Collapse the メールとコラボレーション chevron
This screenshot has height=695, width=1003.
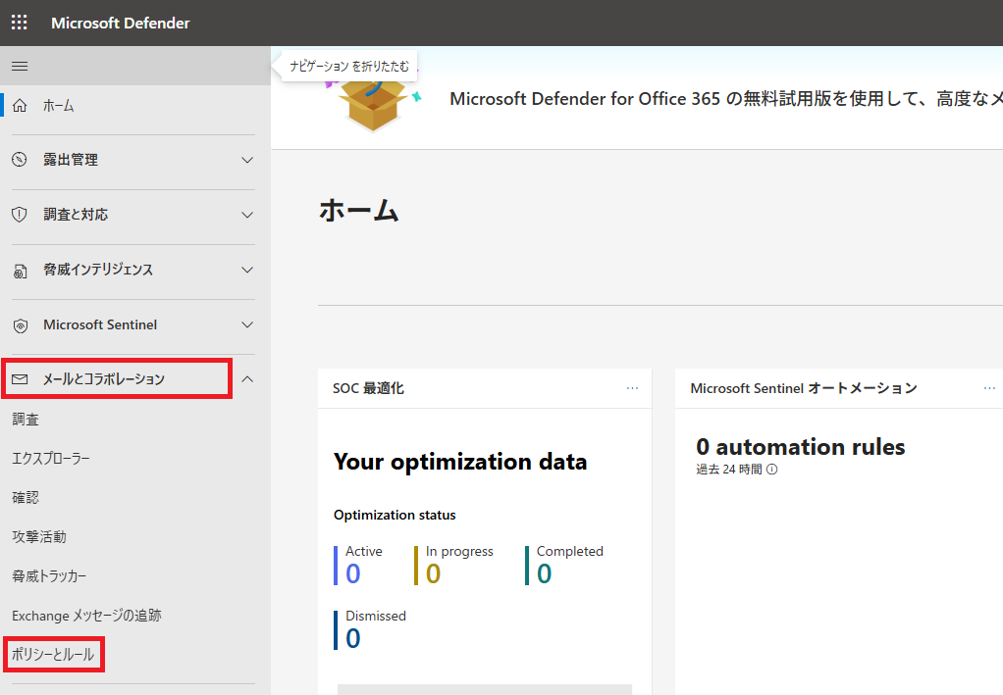247,379
